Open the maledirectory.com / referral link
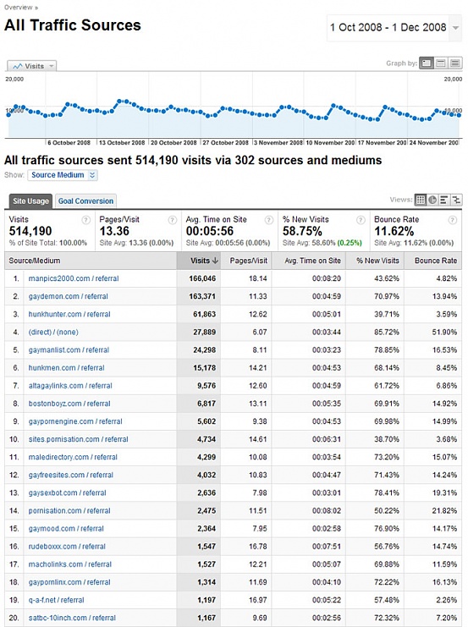 point(73,457)
